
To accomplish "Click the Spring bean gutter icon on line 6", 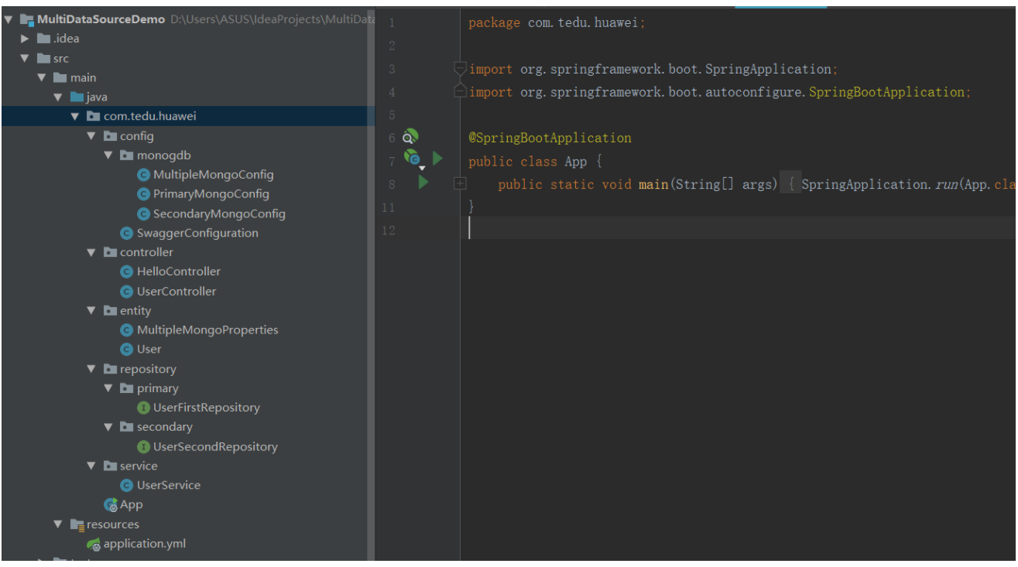I will click(410, 138).
